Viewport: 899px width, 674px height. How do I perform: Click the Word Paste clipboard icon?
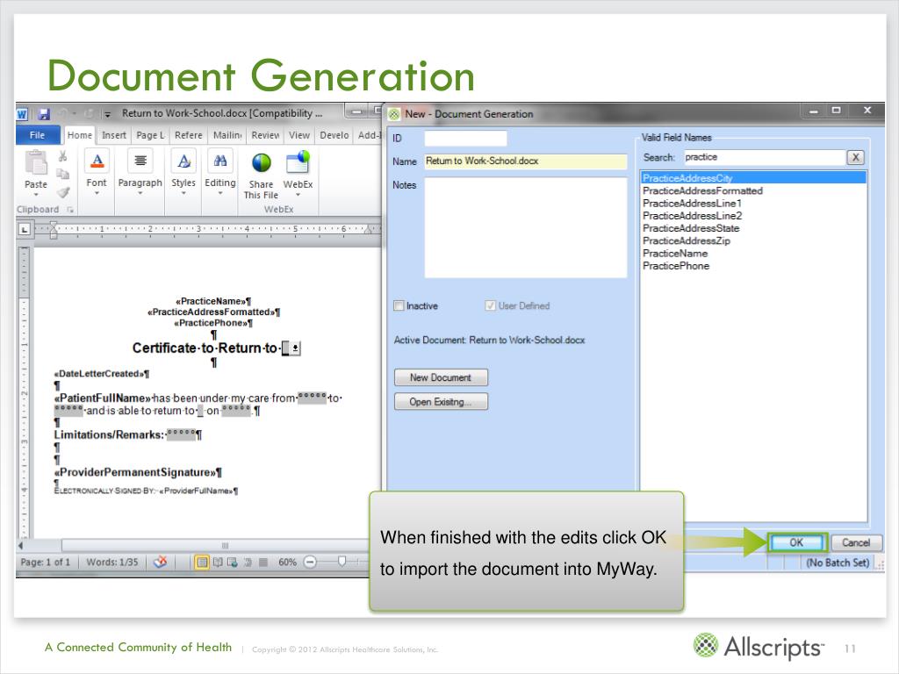click(x=35, y=162)
